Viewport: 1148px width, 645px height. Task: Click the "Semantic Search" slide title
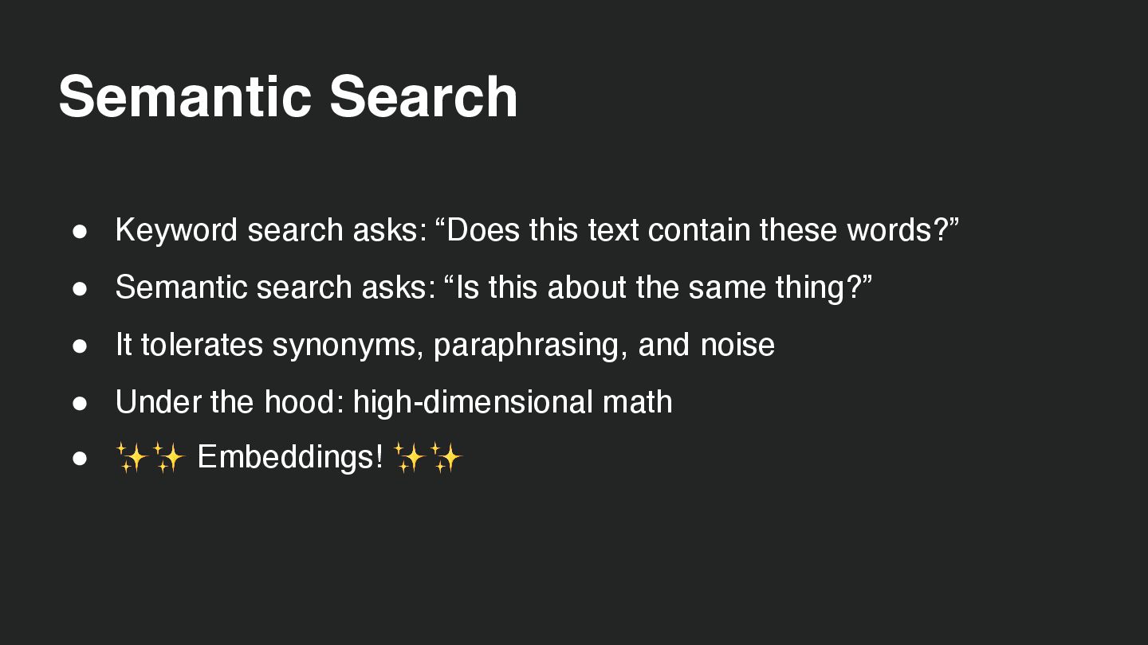[288, 96]
